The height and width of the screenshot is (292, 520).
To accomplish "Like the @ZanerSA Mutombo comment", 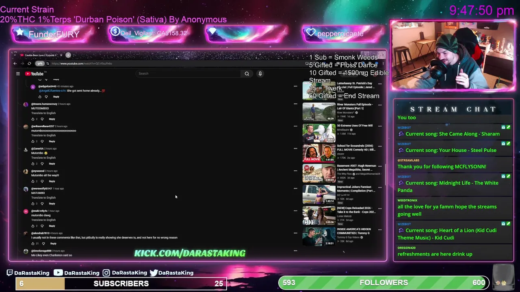I will click(x=33, y=163).
